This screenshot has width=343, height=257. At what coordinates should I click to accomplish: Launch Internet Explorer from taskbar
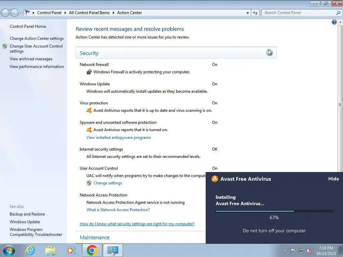(30, 250)
